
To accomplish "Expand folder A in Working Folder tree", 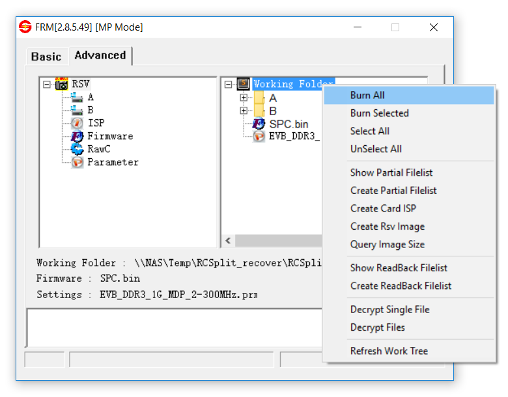I will pos(244,98).
